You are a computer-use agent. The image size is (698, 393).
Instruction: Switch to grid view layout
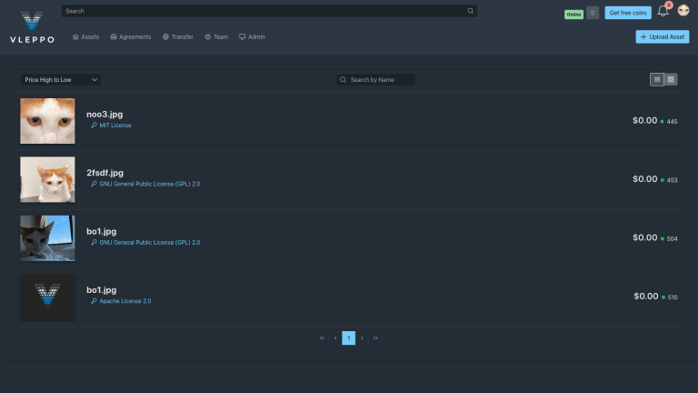[x=671, y=80]
